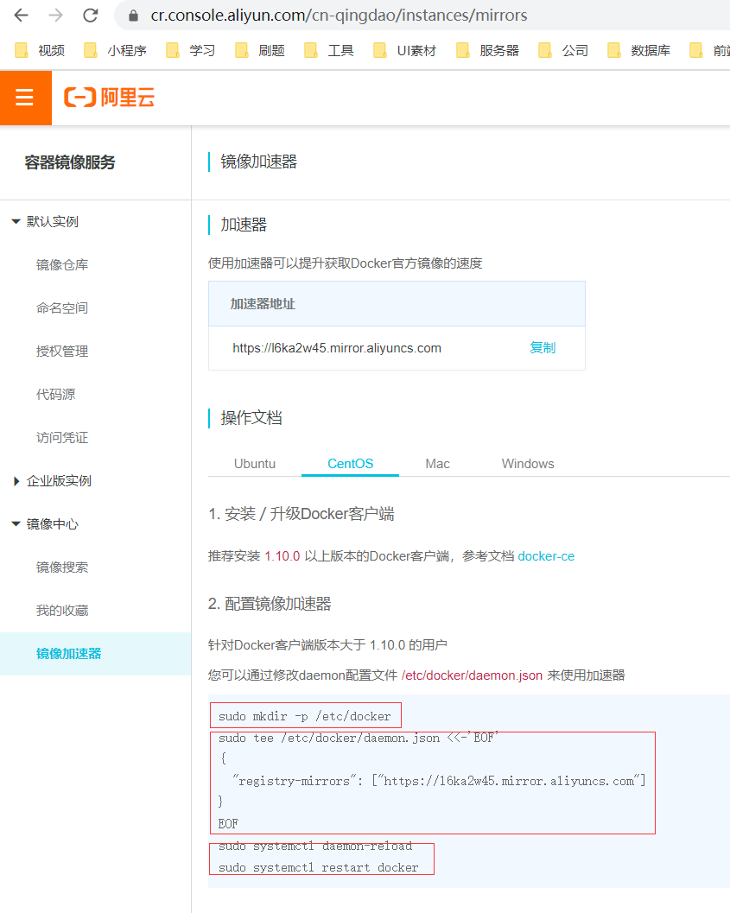Collapse the 默认实例 section
This screenshot has width=730, height=913.
coord(46,222)
